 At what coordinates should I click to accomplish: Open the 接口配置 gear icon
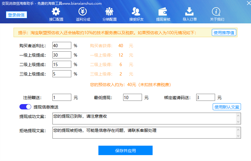click(56, 11)
